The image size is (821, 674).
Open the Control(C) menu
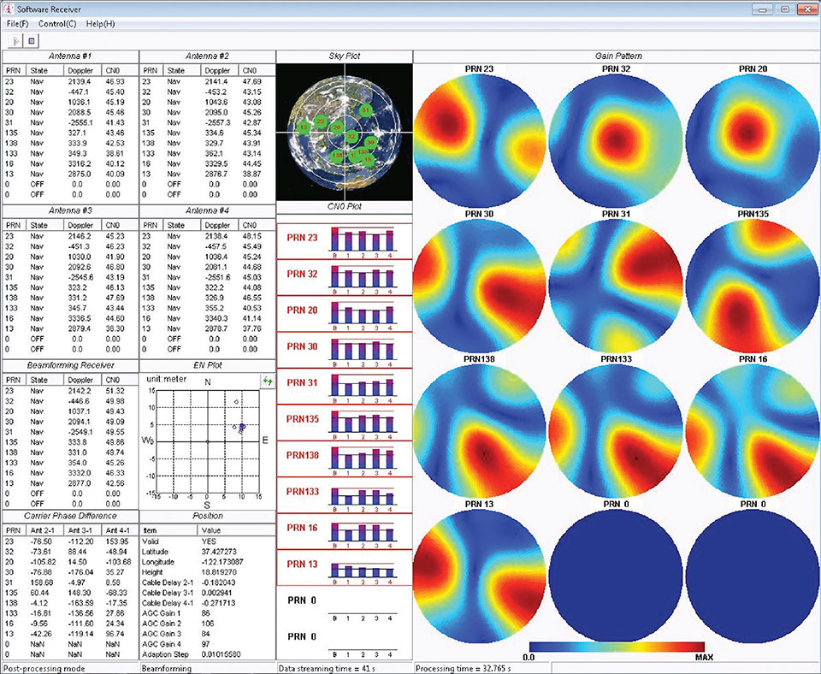[57, 23]
